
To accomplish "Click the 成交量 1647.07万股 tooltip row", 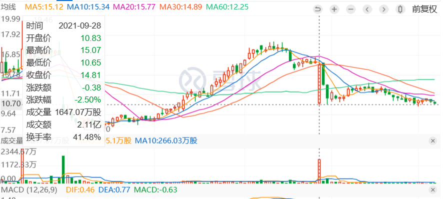I will pyautogui.click(x=63, y=112).
